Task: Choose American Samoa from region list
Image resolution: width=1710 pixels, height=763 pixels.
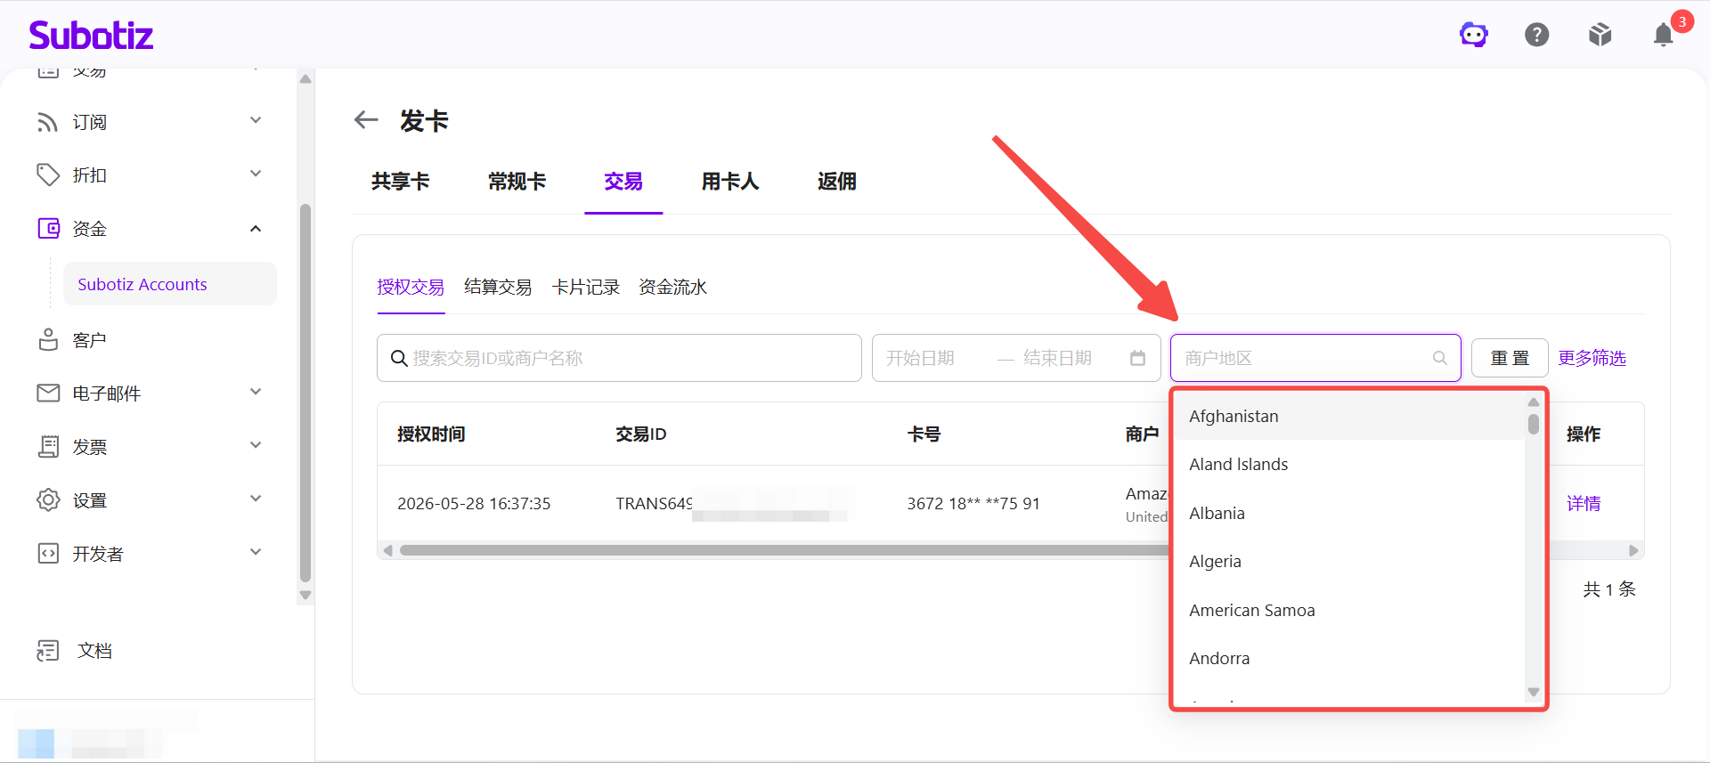Action: coord(1349,610)
